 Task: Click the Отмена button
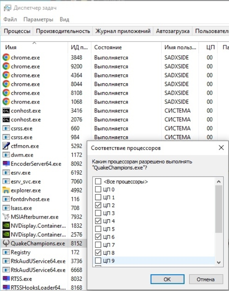coord(206,279)
